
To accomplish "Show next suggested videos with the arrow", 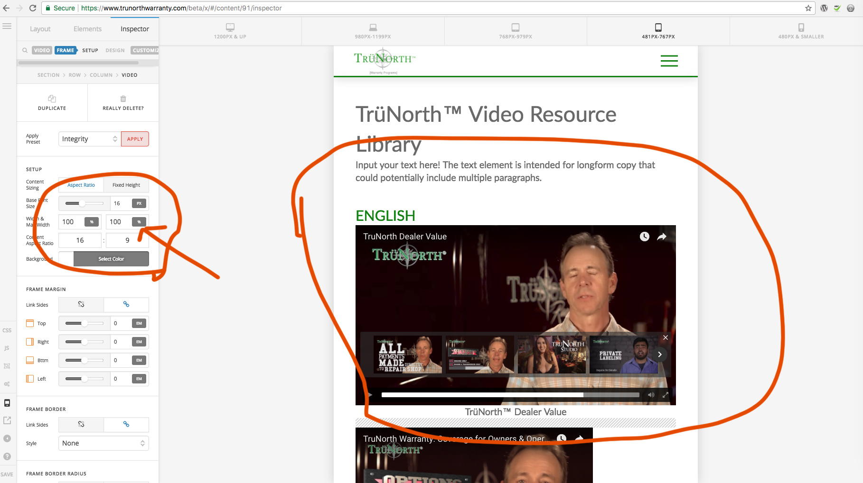I will 659,355.
